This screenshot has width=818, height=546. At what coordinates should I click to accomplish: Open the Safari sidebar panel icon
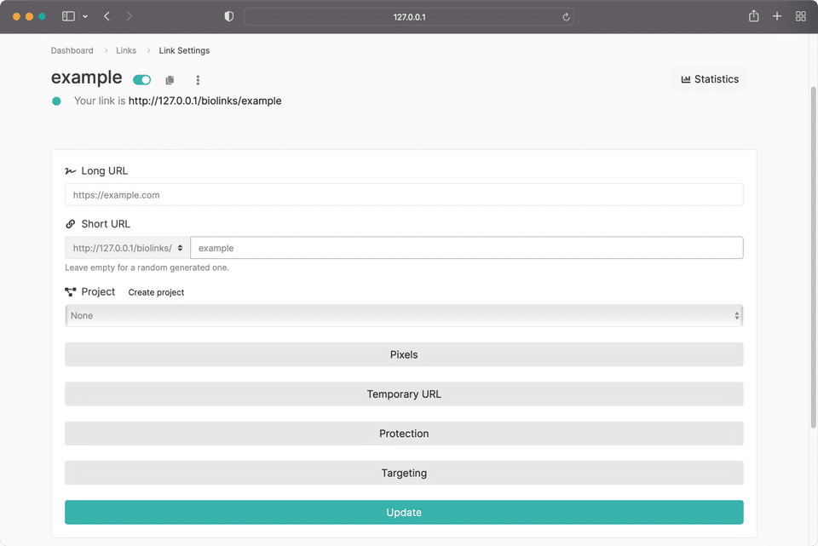(x=68, y=16)
